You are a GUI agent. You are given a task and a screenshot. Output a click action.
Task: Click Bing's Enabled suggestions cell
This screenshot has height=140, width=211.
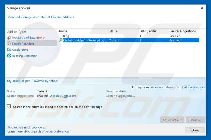point(175,36)
